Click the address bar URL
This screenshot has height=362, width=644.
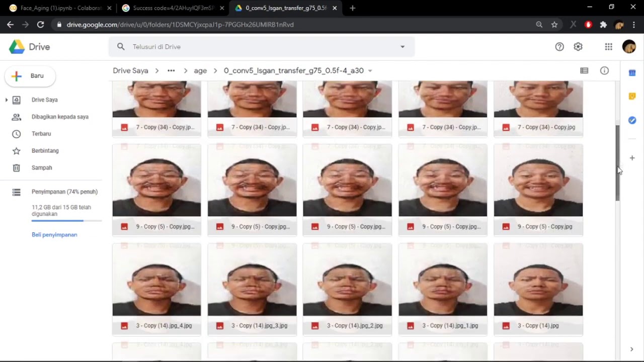(x=180, y=24)
